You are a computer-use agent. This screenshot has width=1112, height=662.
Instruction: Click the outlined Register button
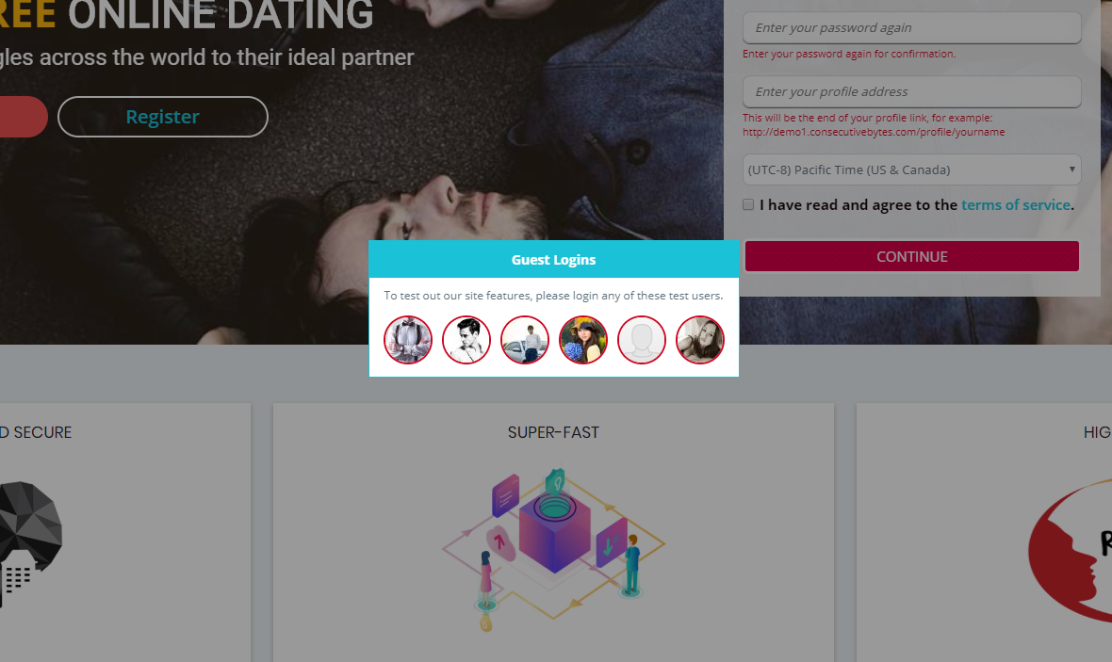(163, 117)
